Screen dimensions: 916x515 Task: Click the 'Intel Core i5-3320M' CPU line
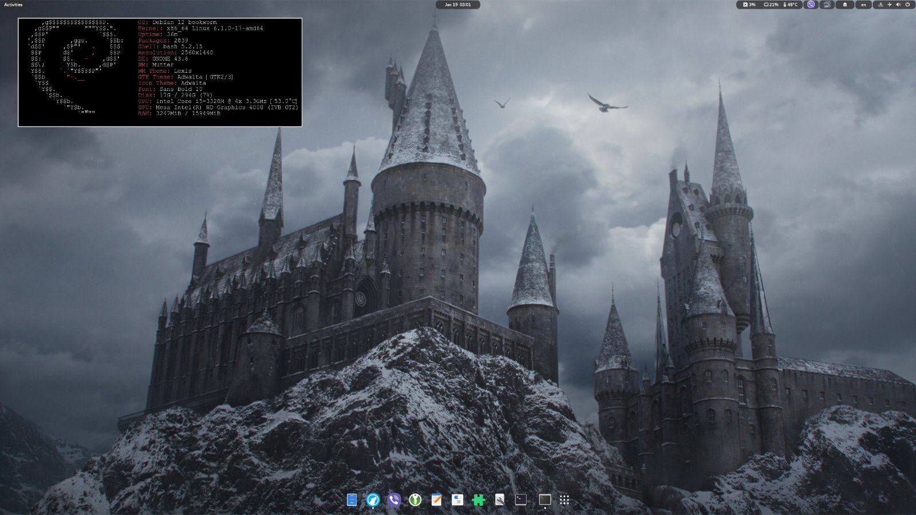(x=218, y=101)
